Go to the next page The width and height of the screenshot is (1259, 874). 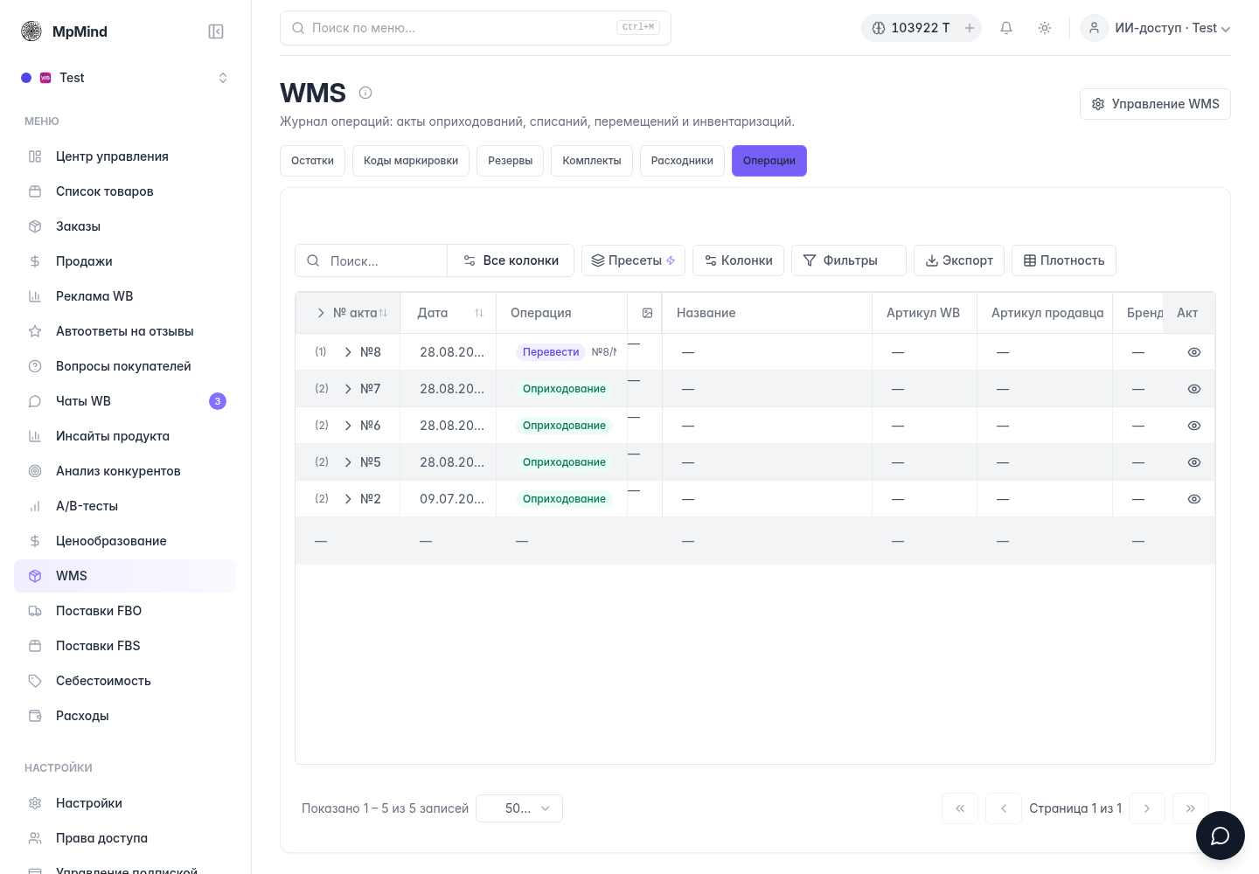coord(1147,808)
